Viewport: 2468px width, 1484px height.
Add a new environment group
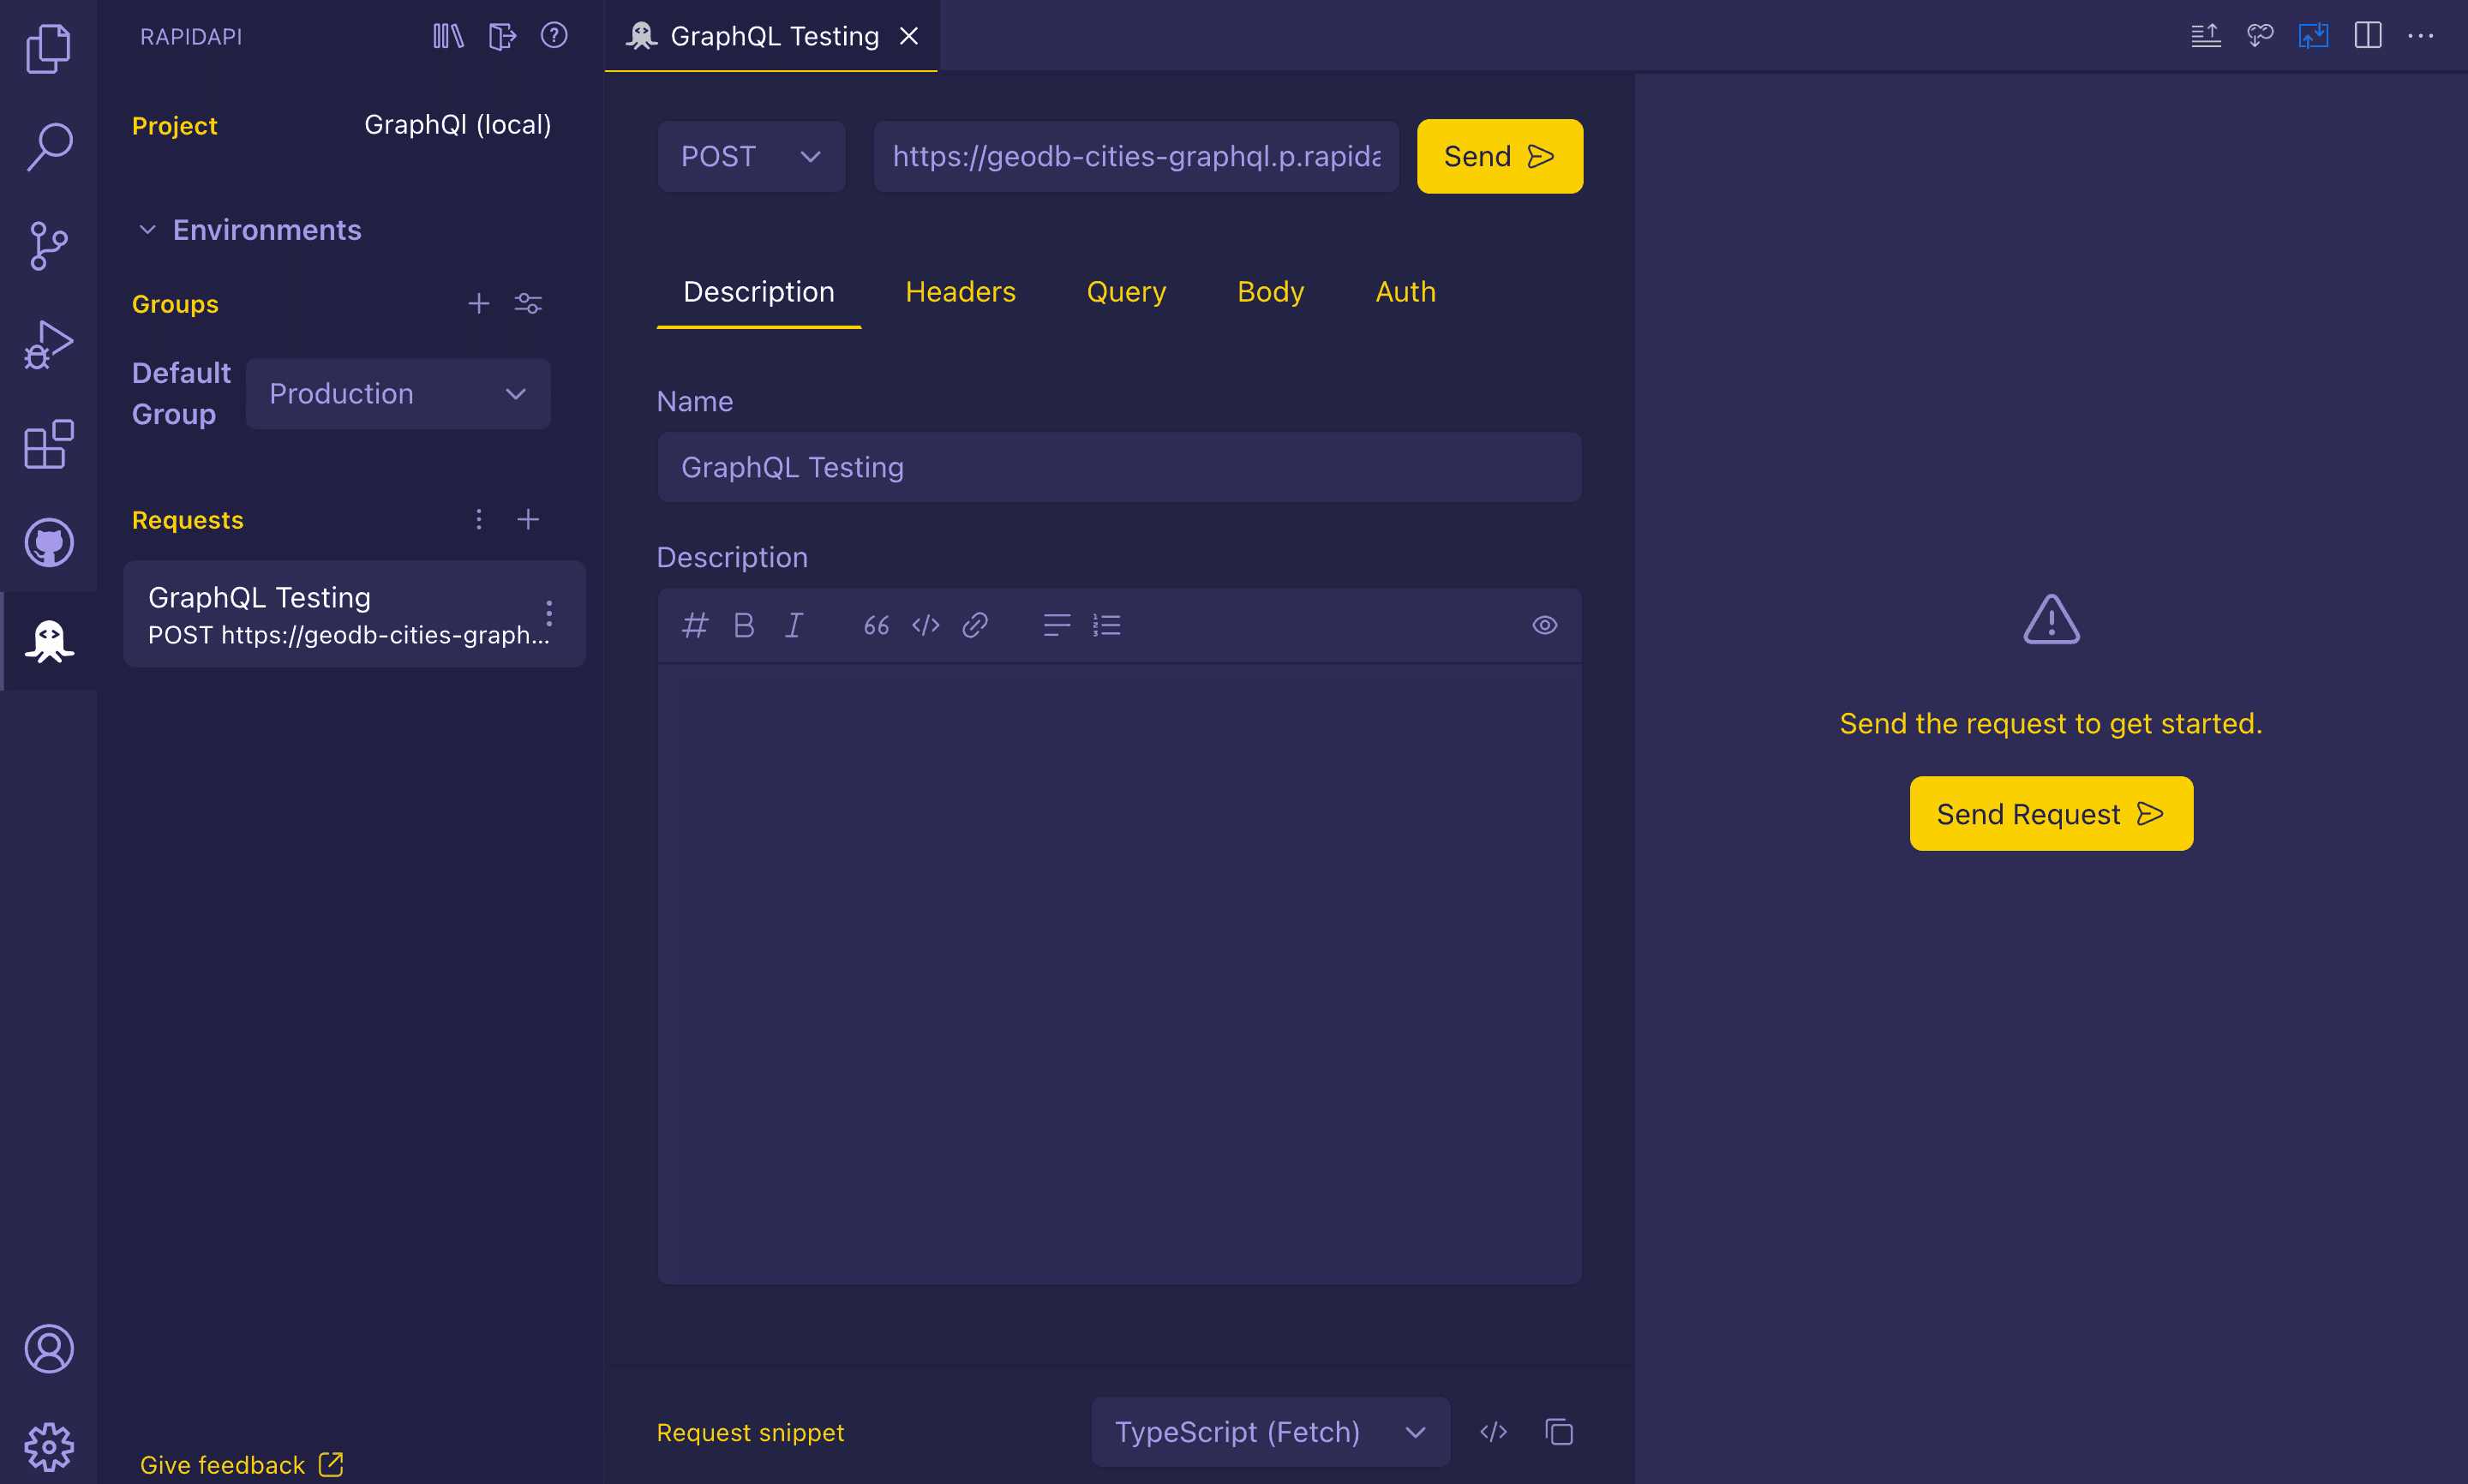(479, 303)
